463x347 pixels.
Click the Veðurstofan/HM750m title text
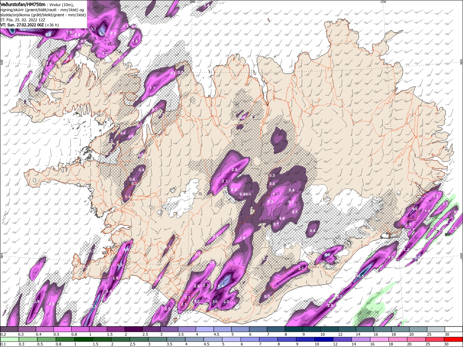[x=23, y=4]
